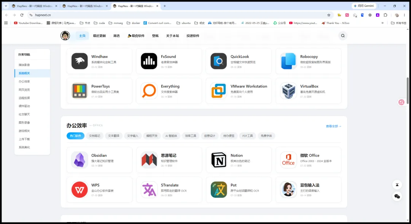
Task: Open the 最夯软件 nav item
Action: pyautogui.click(x=136, y=36)
